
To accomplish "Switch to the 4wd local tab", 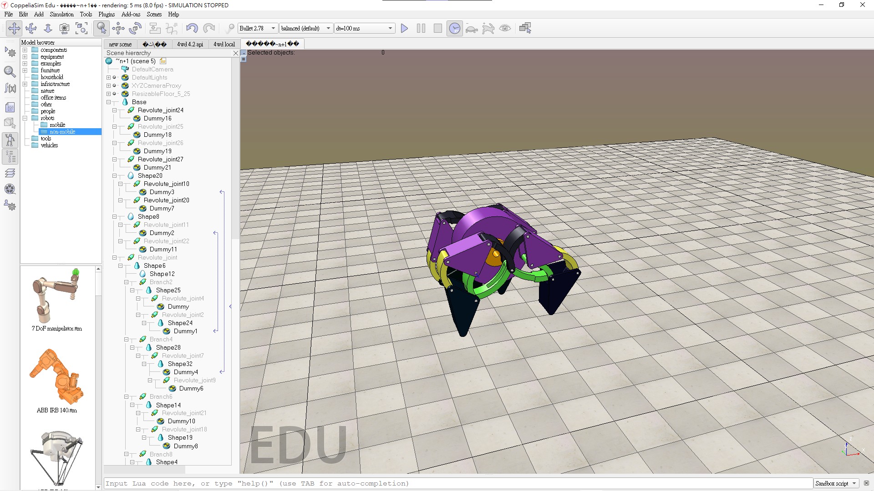I will pos(224,44).
